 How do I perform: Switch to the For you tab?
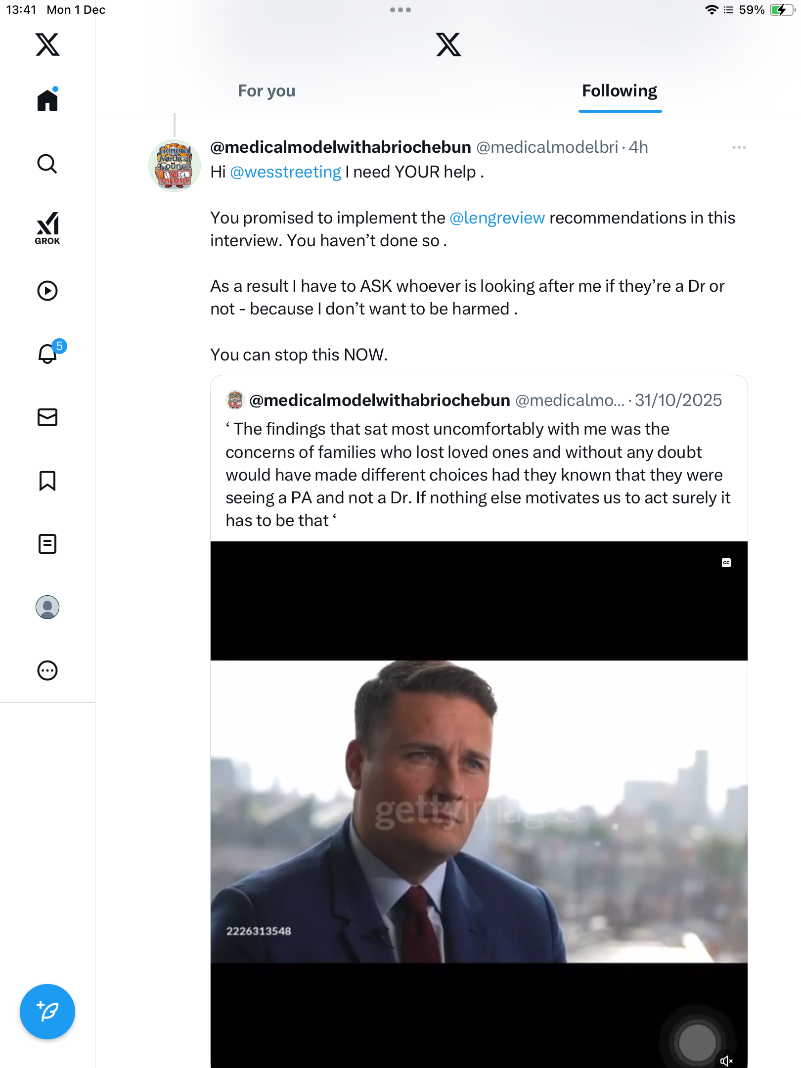(x=267, y=91)
